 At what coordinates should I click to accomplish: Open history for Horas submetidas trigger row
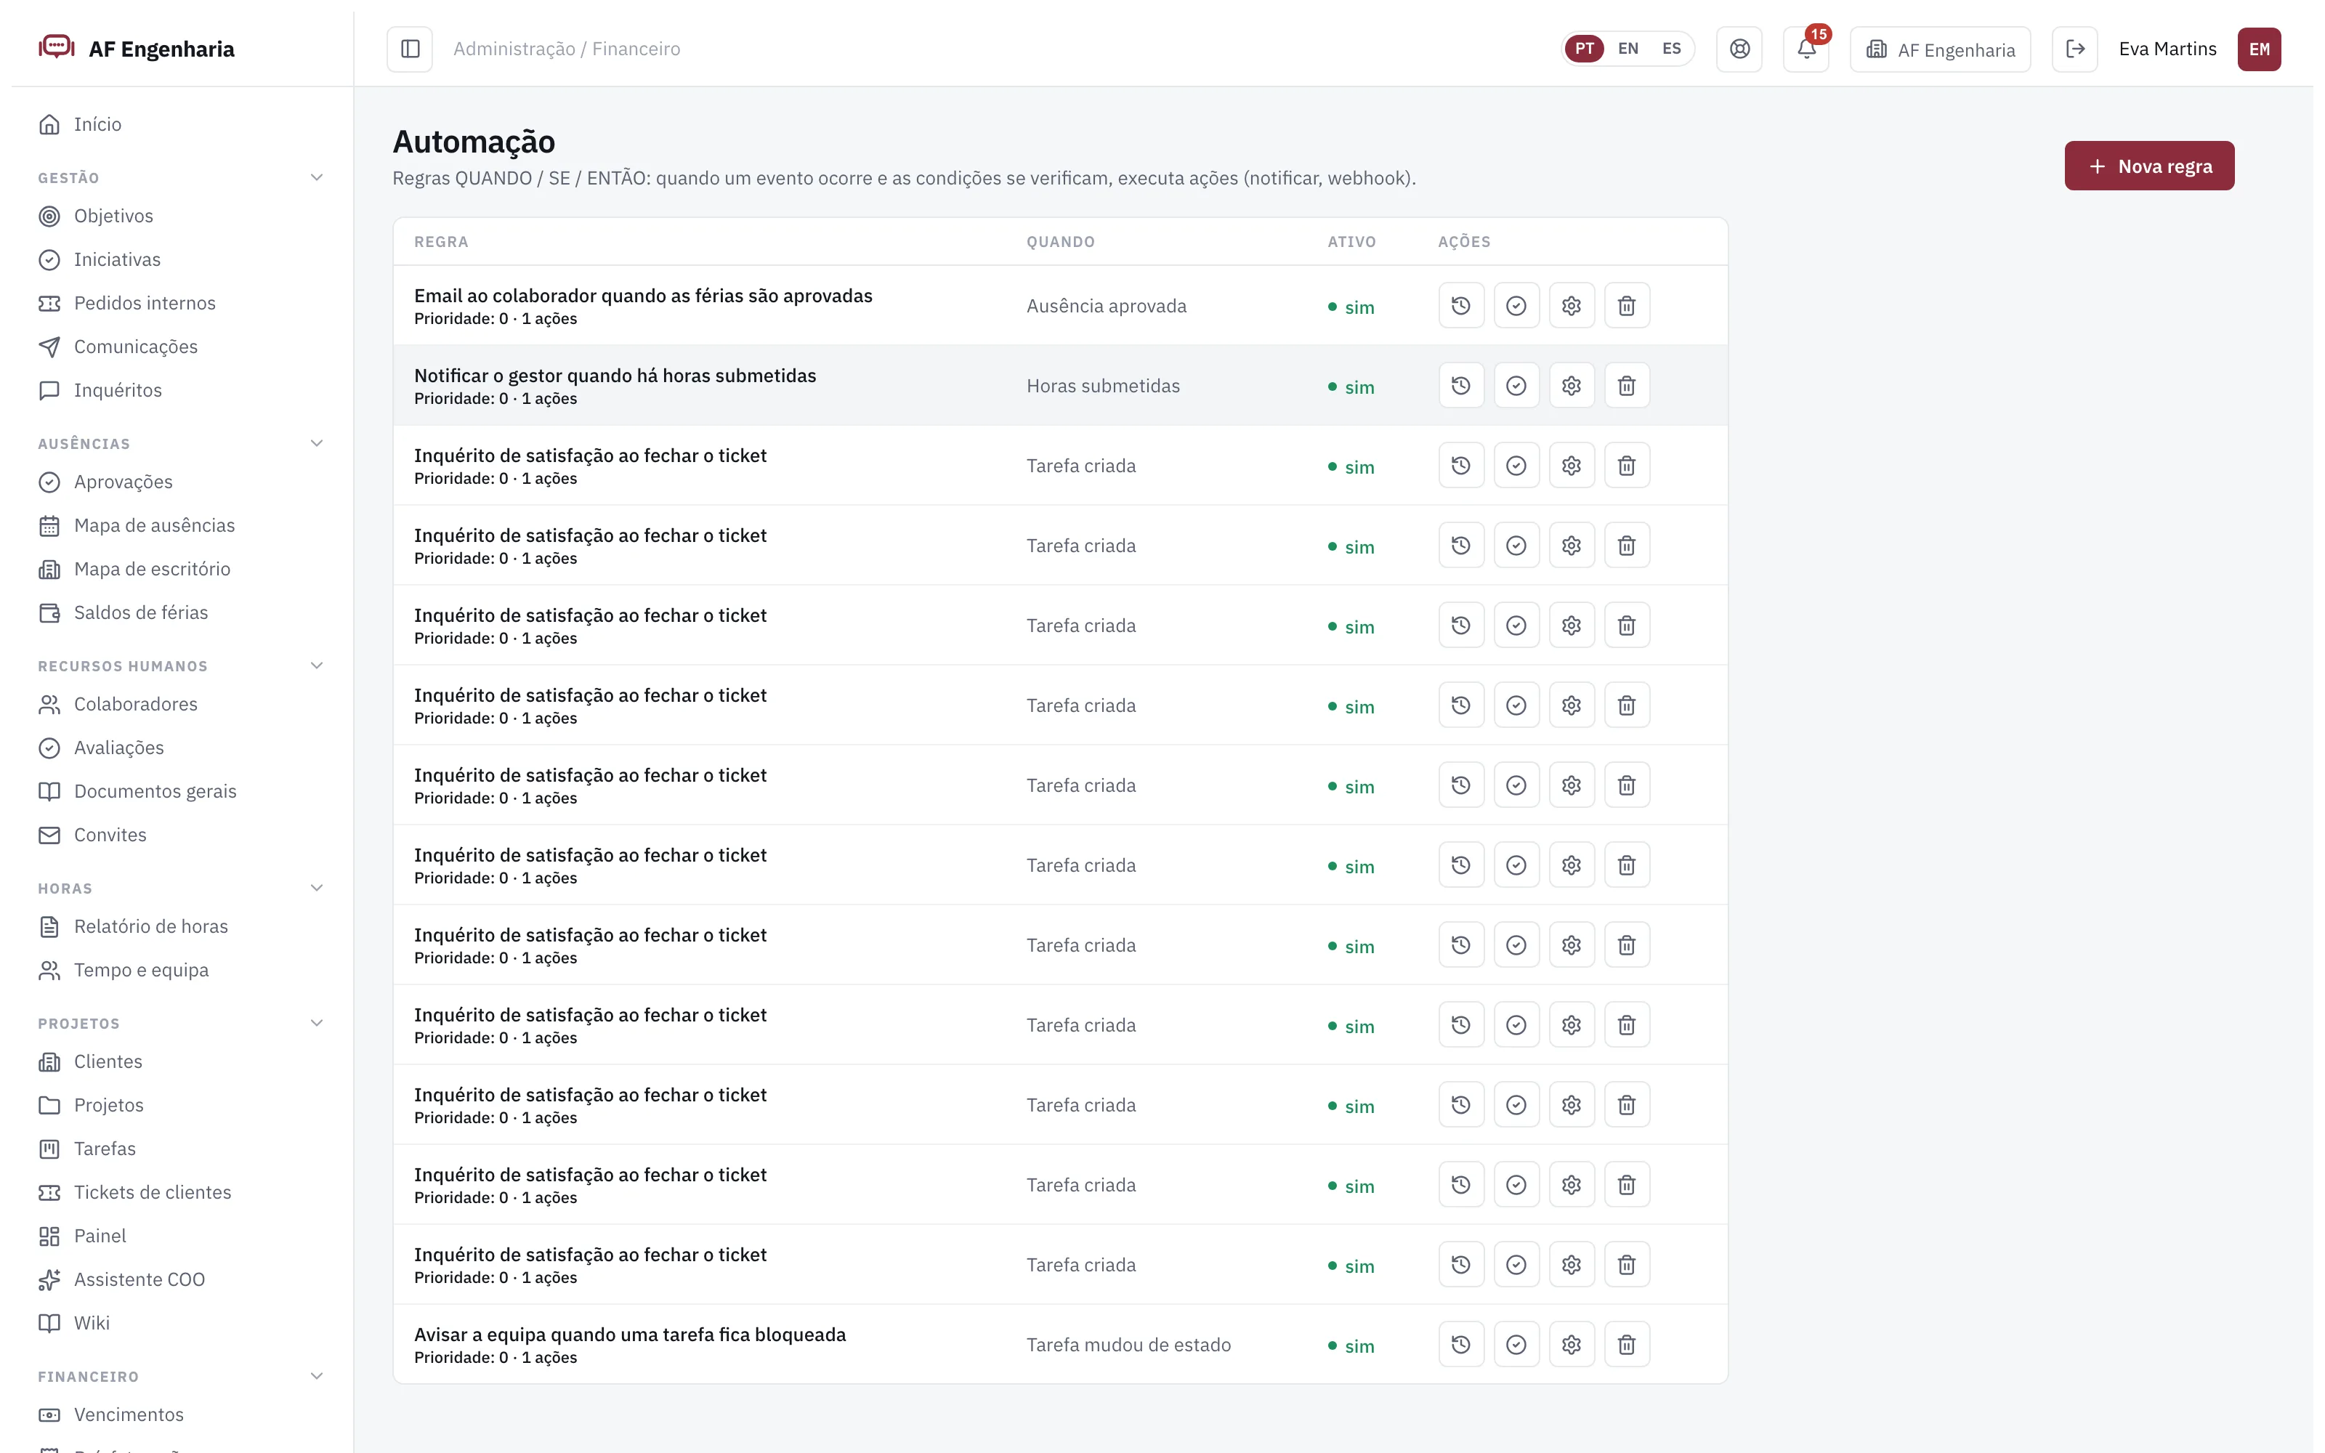1461,385
